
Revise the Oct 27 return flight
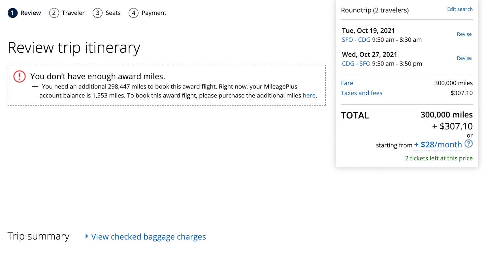tap(464, 58)
